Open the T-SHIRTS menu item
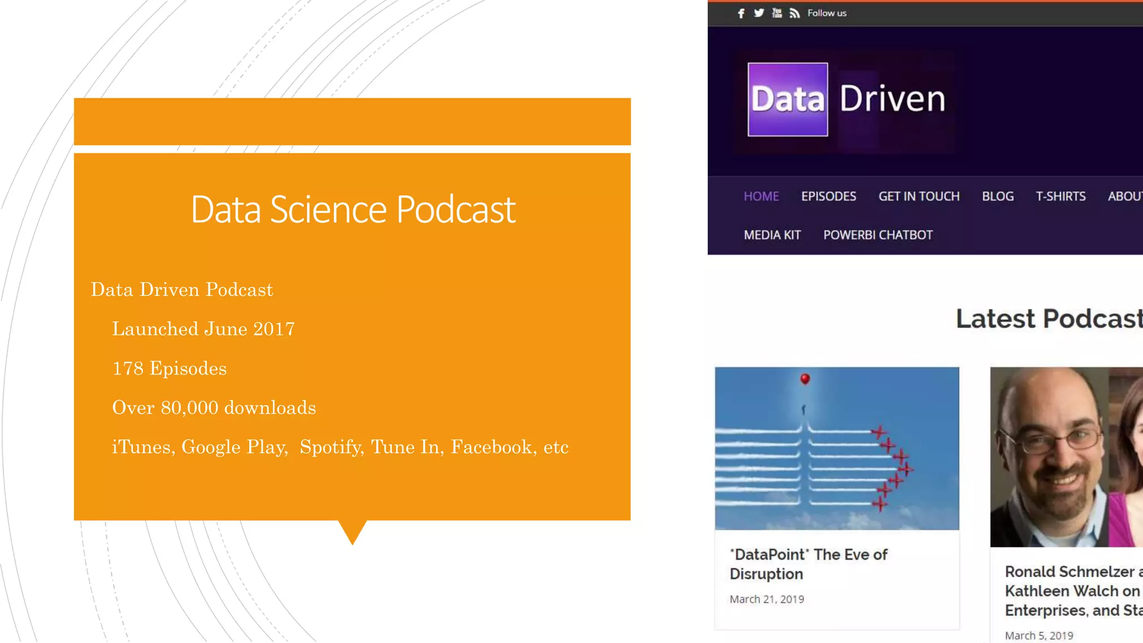This screenshot has width=1143, height=643. (1060, 196)
